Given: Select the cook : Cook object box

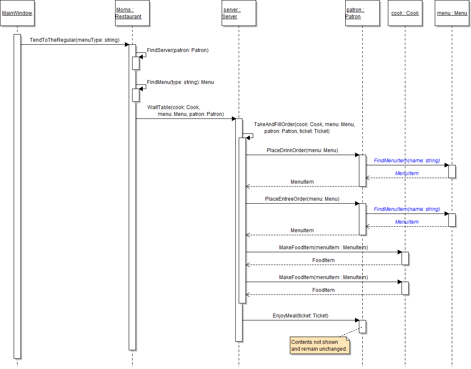Looking at the screenshot, I should pos(405,13).
